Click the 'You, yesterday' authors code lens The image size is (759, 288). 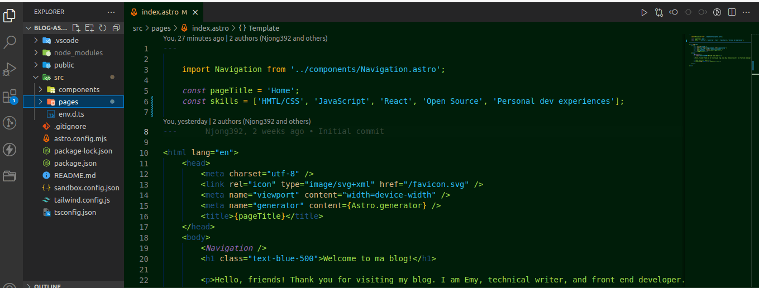click(x=237, y=121)
